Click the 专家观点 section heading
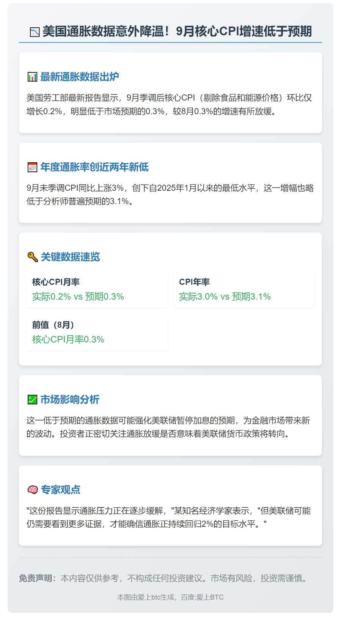Image resolution: width=341 pixels, height=625 pixels. point(61,490)
